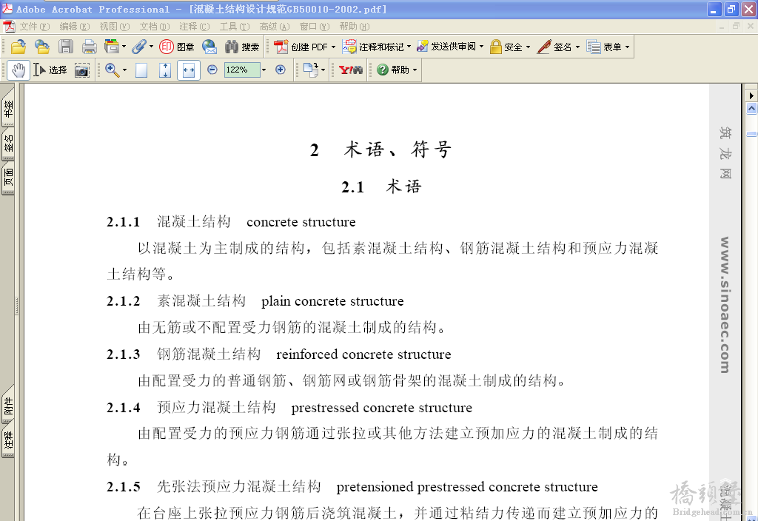Open the 附件 attachments side tab
Screen dimensions: 758x521
[x=8, y=406]
